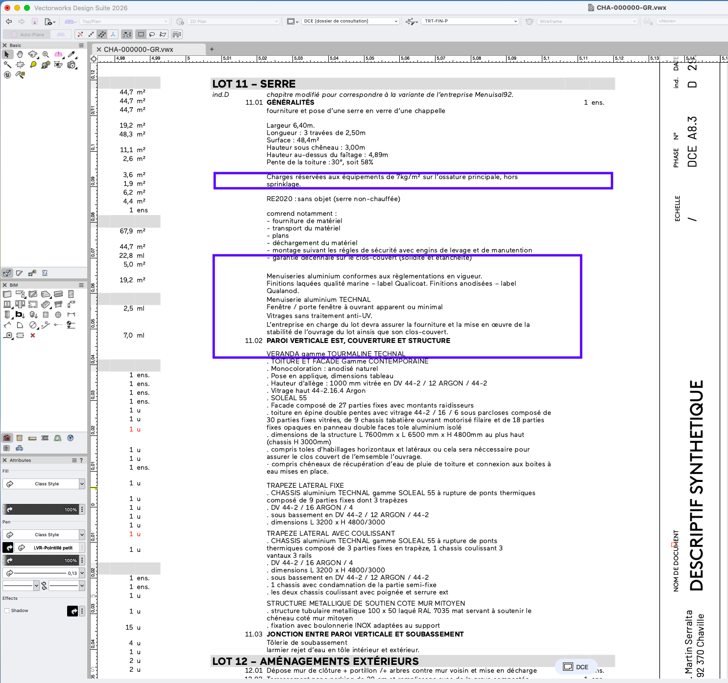The image size is (728, 683).
Task: Pick the Eyedropper tool
Action: click(72, 54)
